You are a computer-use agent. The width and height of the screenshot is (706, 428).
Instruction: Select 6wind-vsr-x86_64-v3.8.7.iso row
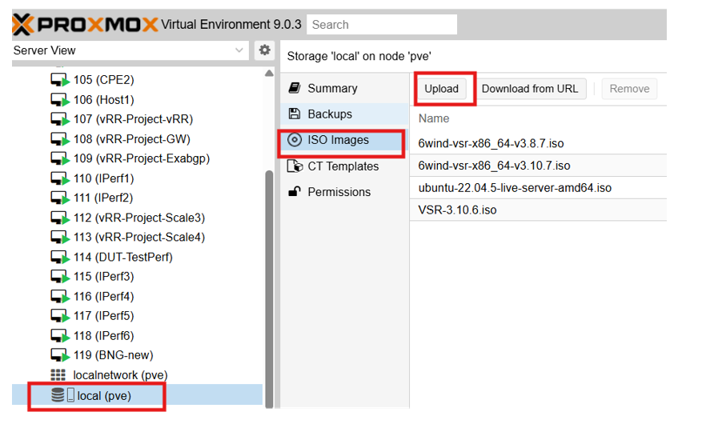pos(538,143)
